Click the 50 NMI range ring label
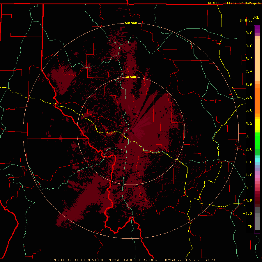This screenshot has width=262, height=262. pos(131,77)
